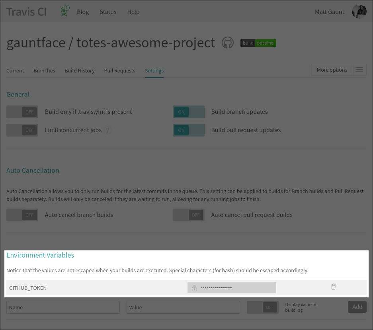Click the GITHUB_TOKEN variable name
The image size is (373, 330).
(x=28, y=288)
